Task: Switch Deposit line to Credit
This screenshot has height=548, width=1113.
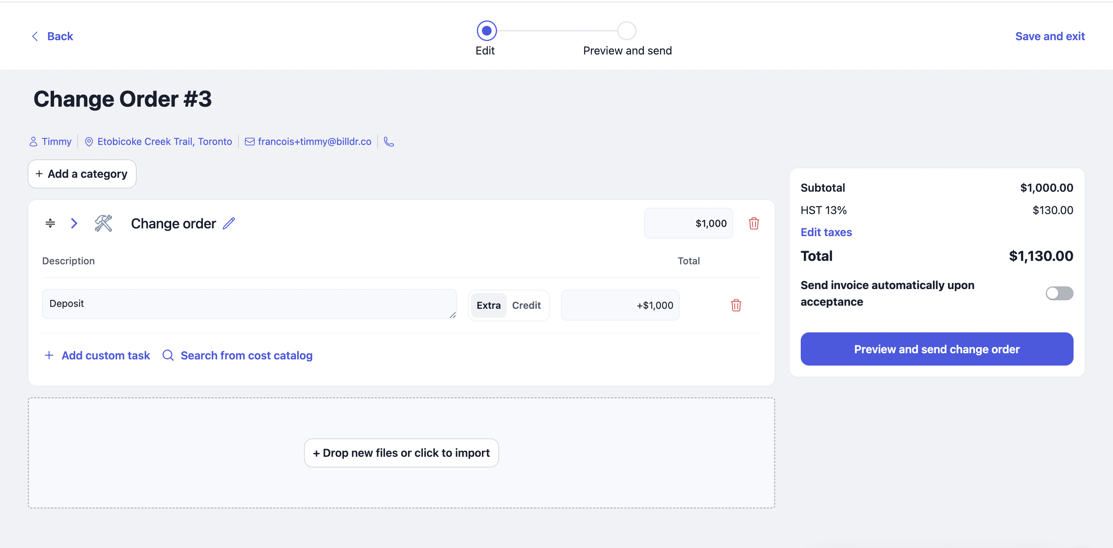Action: coord(526,306)
